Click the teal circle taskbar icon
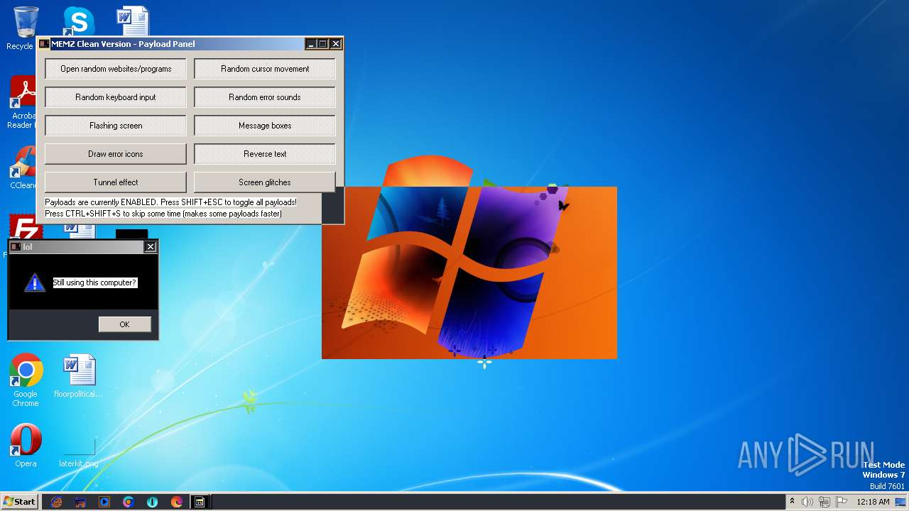Viewport: 909px width, 511px height. pyautogui.click(x=153, y=502)
